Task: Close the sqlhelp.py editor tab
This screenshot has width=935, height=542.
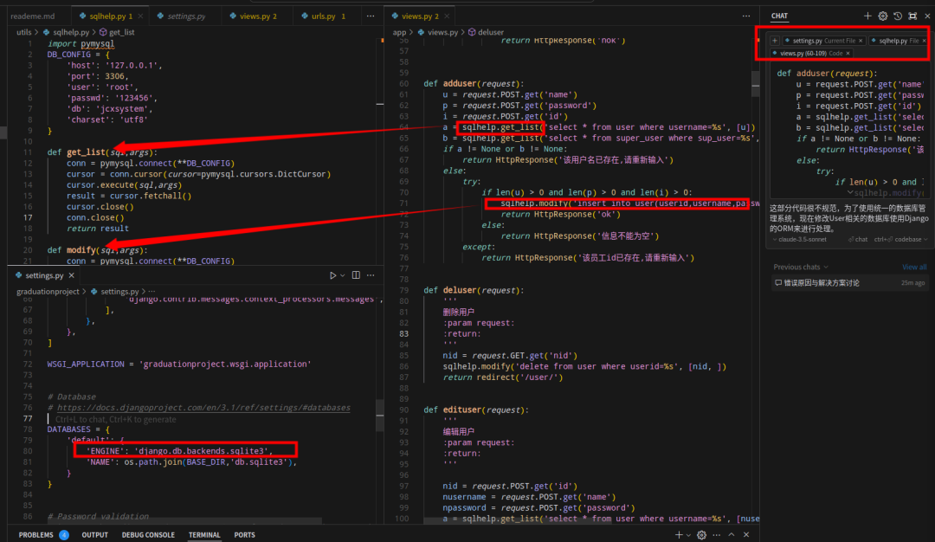Action: click(x=140, y=16)
